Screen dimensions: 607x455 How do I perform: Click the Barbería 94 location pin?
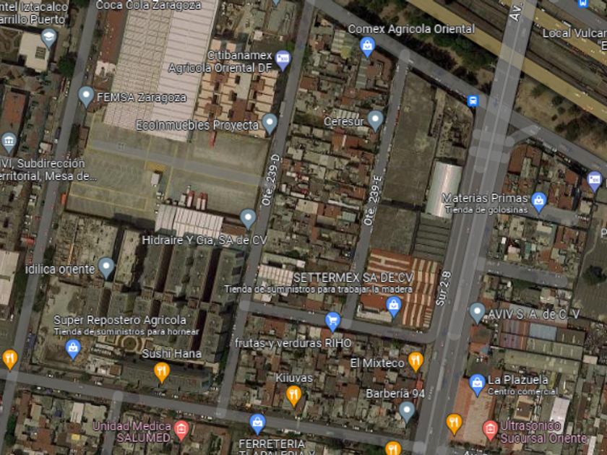click(406, 412)
